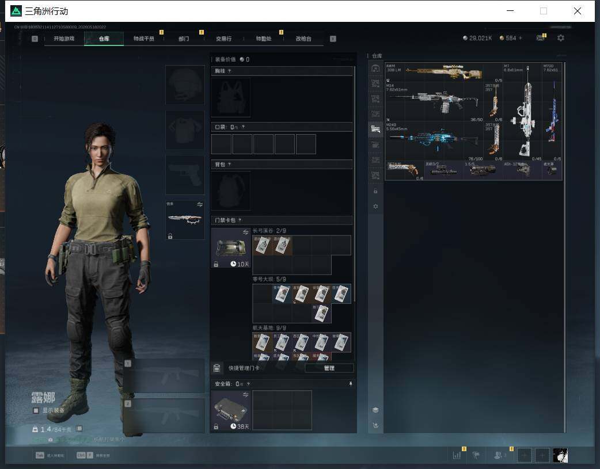Click the empty 背包 backpack slot
The height and width of the screenshot is (469, 600).
pos(231,190)
